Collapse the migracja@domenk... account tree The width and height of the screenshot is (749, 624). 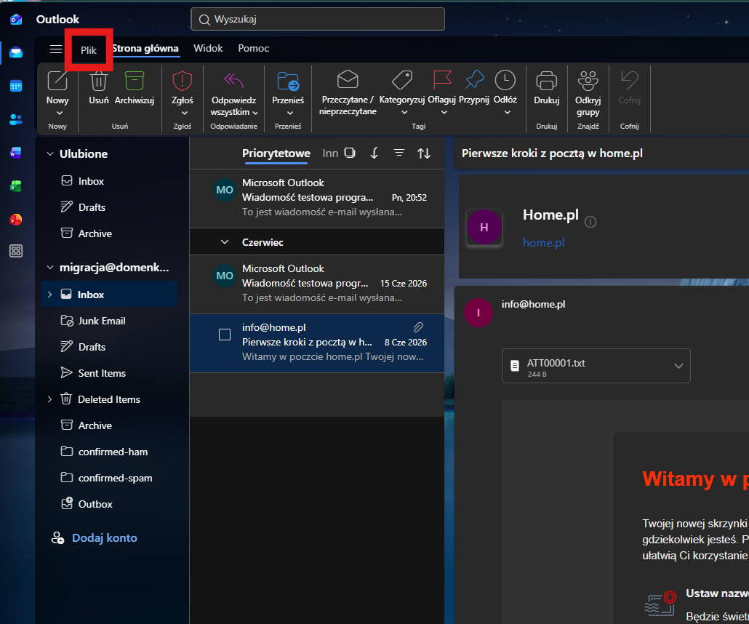tap(49, 268)
